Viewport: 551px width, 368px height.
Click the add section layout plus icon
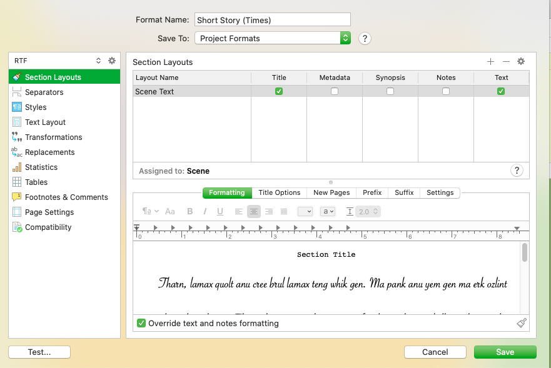tap(490, 61)
